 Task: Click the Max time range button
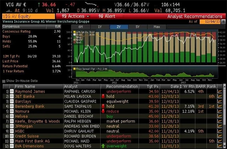tap(156, 27)
